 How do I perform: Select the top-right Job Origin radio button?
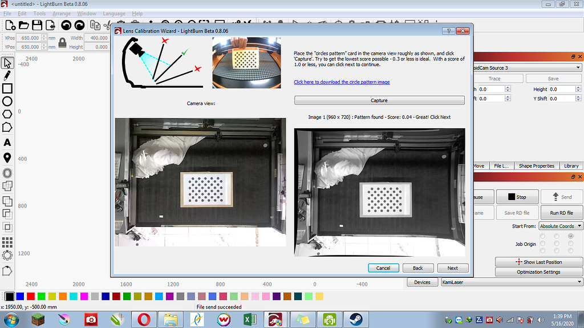570,236
